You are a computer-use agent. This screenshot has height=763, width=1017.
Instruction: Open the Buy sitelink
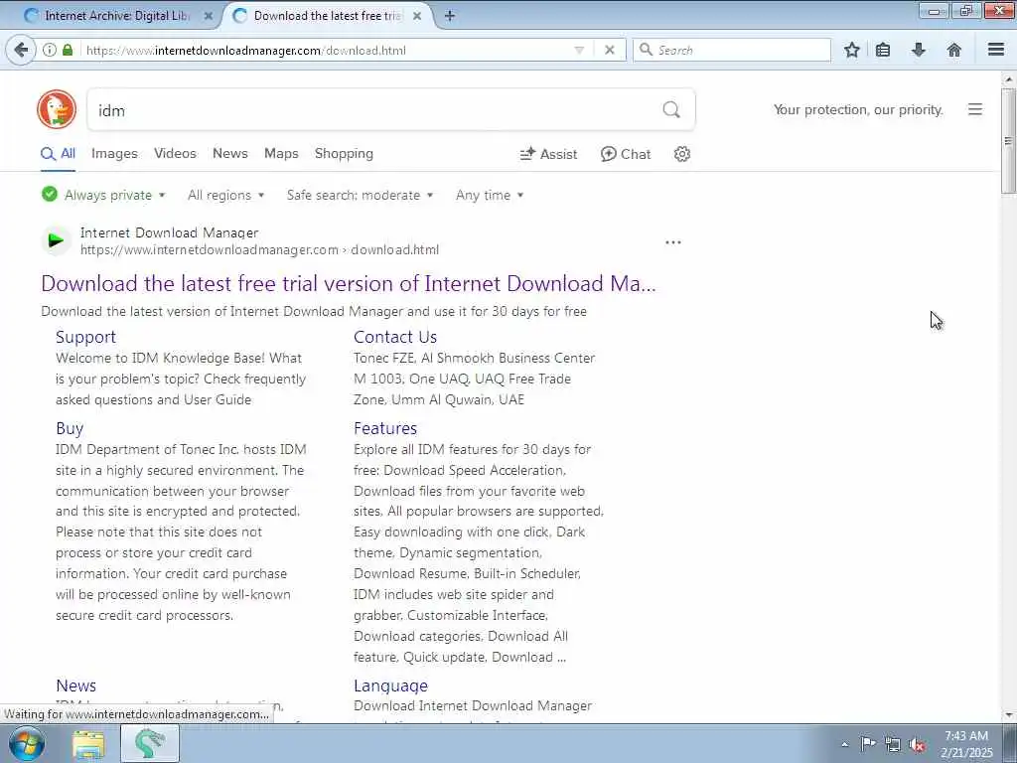pyautogui.click(x=70, y=428)
